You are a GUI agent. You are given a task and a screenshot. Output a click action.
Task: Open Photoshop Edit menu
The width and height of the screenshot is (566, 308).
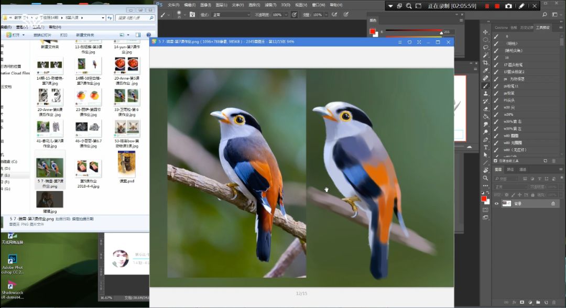point(190,5)
